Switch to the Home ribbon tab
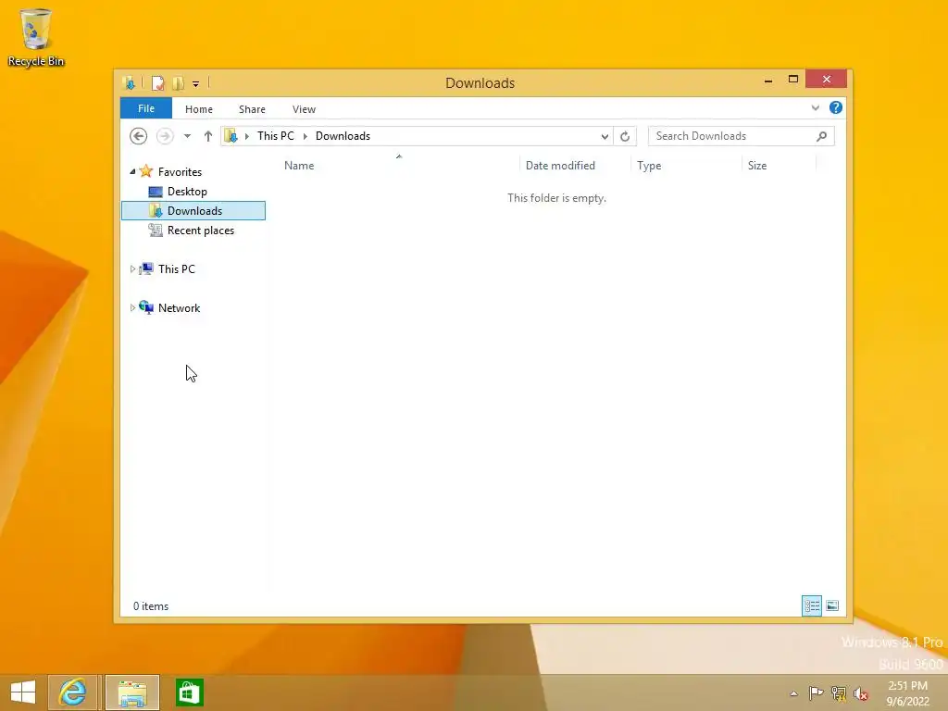 [199, 109]
